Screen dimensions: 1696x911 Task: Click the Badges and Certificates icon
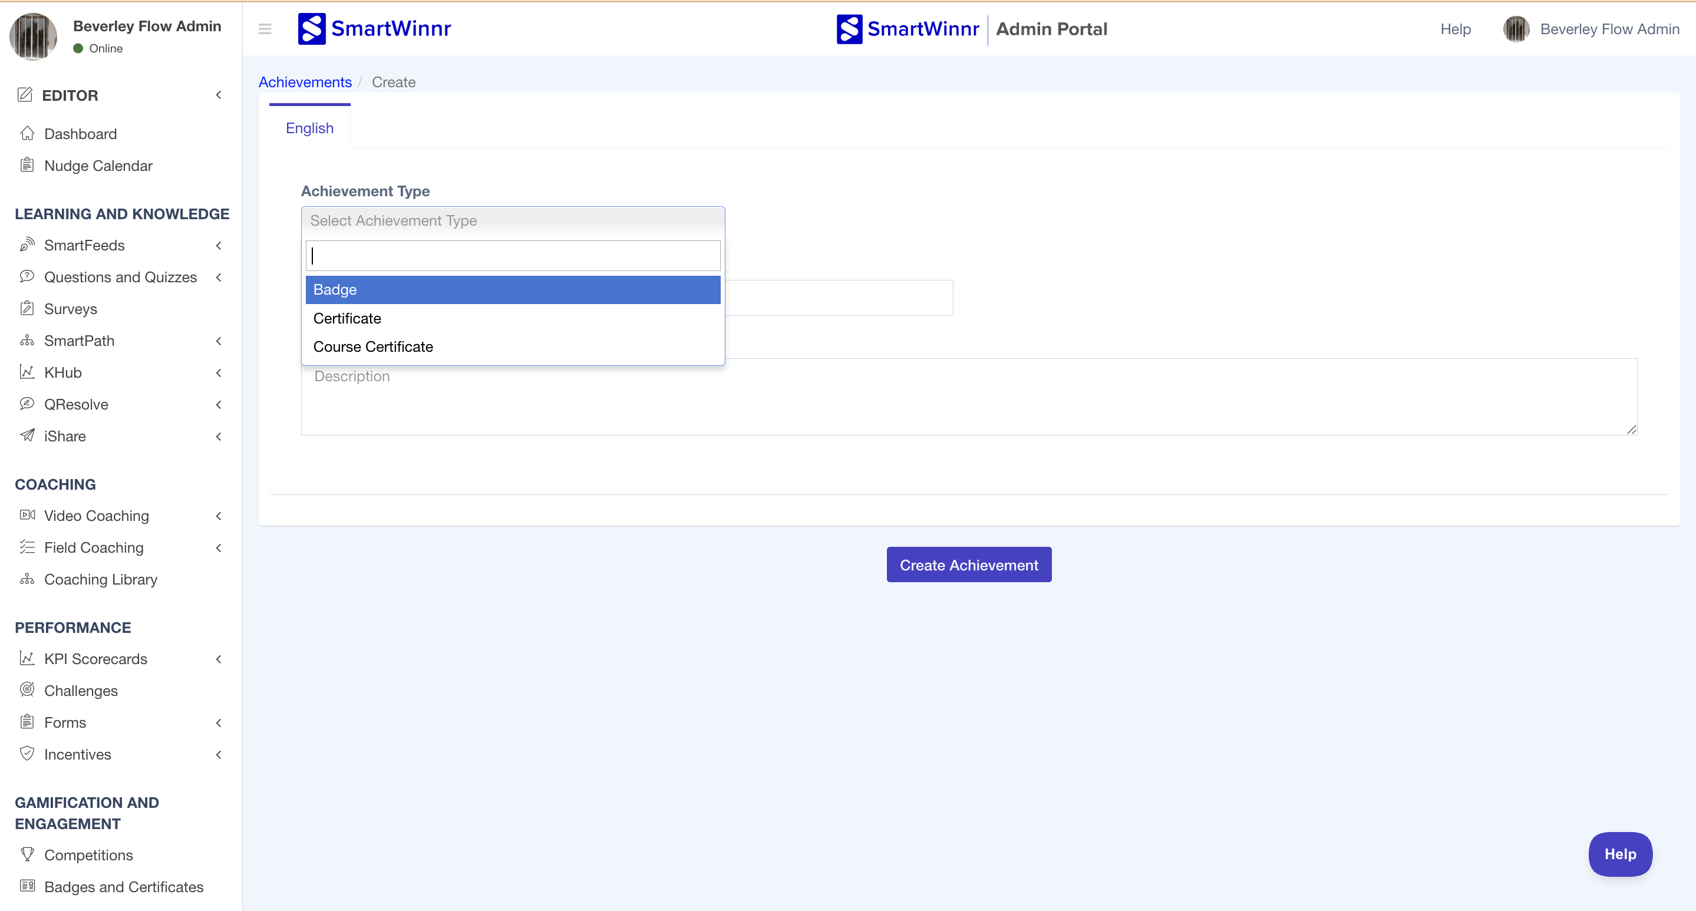coord(27,886)
